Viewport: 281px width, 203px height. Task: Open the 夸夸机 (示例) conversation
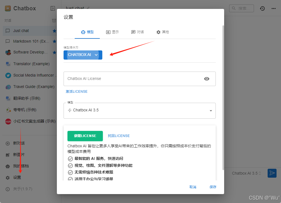click(x=30, y=110)
